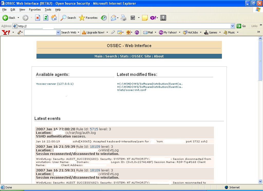Screen dimensions: 263x191
Task: Click the Yahoo Messenger Y! toolbar icon
Action: click(153, 18)
